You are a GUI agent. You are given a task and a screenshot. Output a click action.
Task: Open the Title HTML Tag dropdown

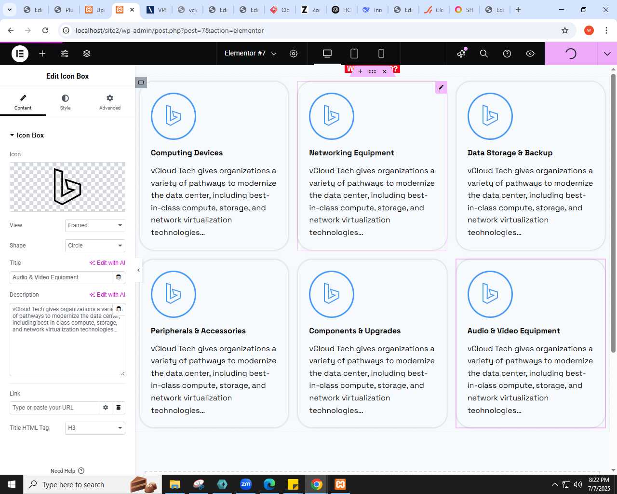(95, 428)
